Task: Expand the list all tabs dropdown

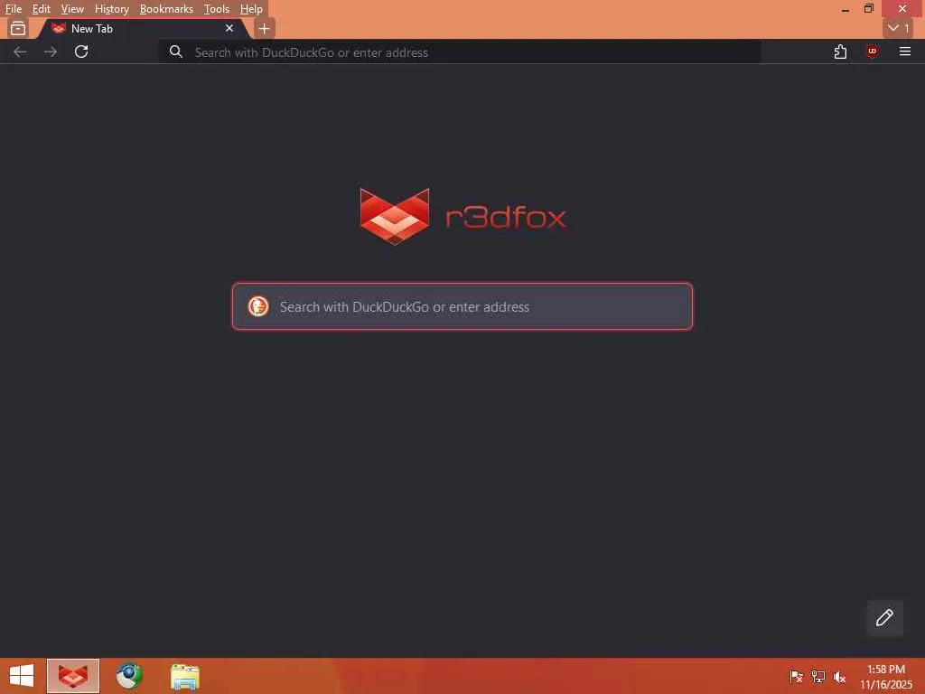Action: [x=898, y=28]
